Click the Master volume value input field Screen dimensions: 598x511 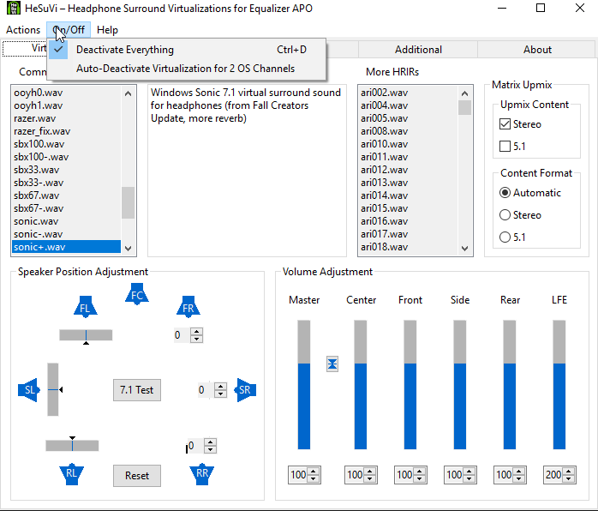tap(298, 475)
